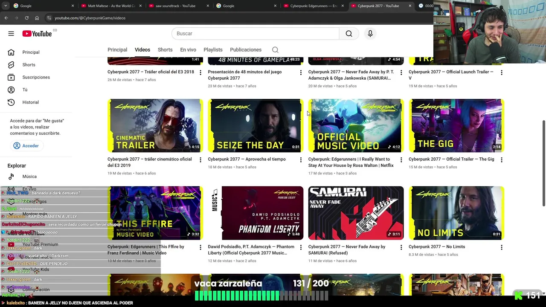Open options for Never Fade Away SAMURAI Refused
Image resolution: width=546 pixels, height=307 pixels.
[401, 247]
